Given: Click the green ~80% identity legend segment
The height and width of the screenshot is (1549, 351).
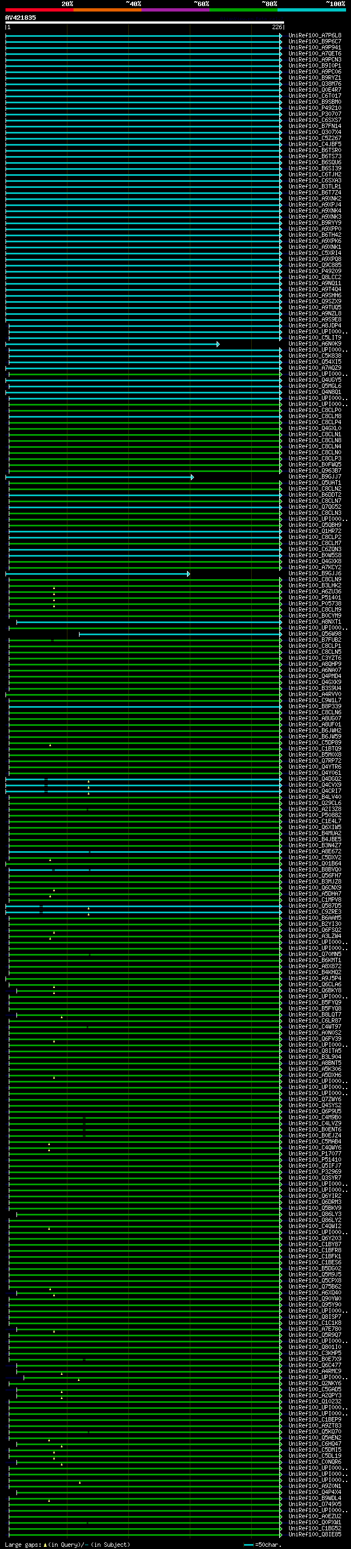Looking at the screenshot, I should click(x=244, y=10).
